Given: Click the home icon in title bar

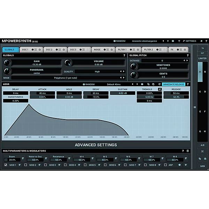Looking at the screenshot, I should 201,41.
